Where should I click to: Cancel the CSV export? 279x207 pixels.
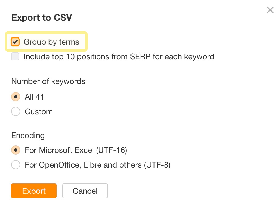click(85, 191)
